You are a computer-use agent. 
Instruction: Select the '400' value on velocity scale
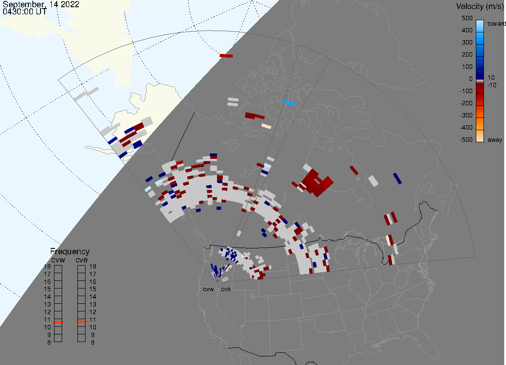467,30
